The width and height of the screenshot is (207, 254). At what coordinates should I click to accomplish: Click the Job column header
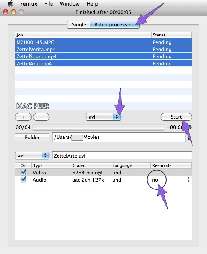83,35
